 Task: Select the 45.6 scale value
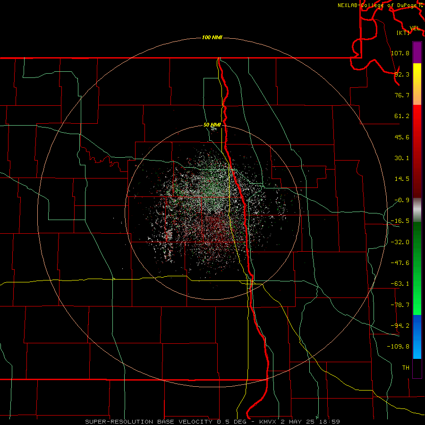click(402, 137)
